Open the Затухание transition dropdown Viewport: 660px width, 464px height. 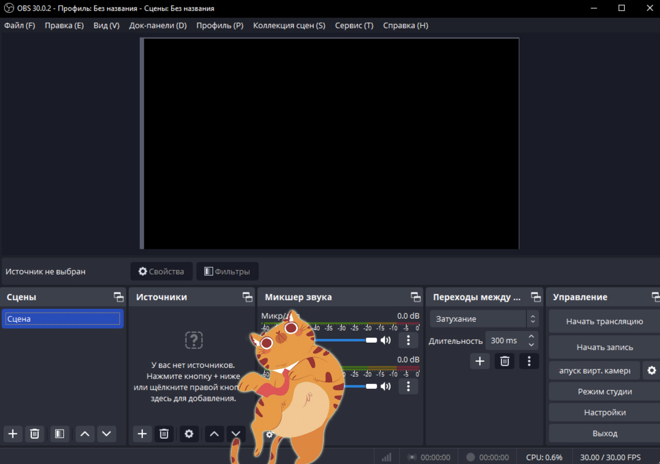tap(484, 319)
